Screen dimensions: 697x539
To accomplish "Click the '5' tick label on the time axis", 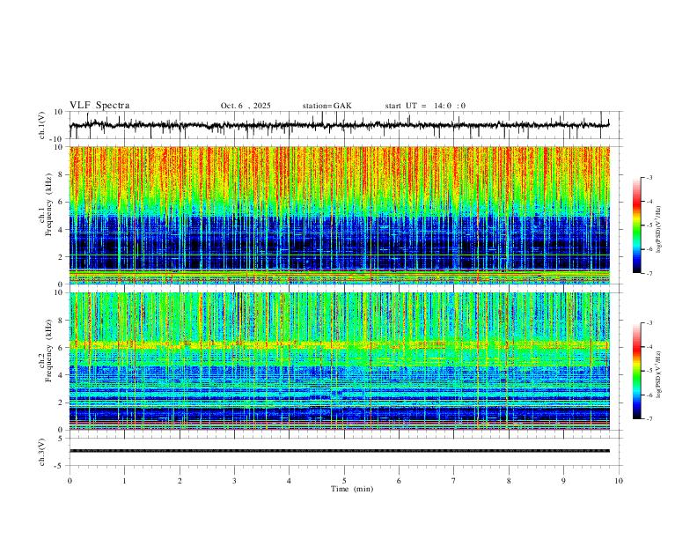I will click(344, 481).
